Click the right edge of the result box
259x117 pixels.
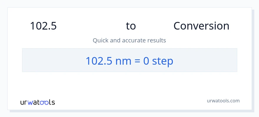[x=236, y=60]
